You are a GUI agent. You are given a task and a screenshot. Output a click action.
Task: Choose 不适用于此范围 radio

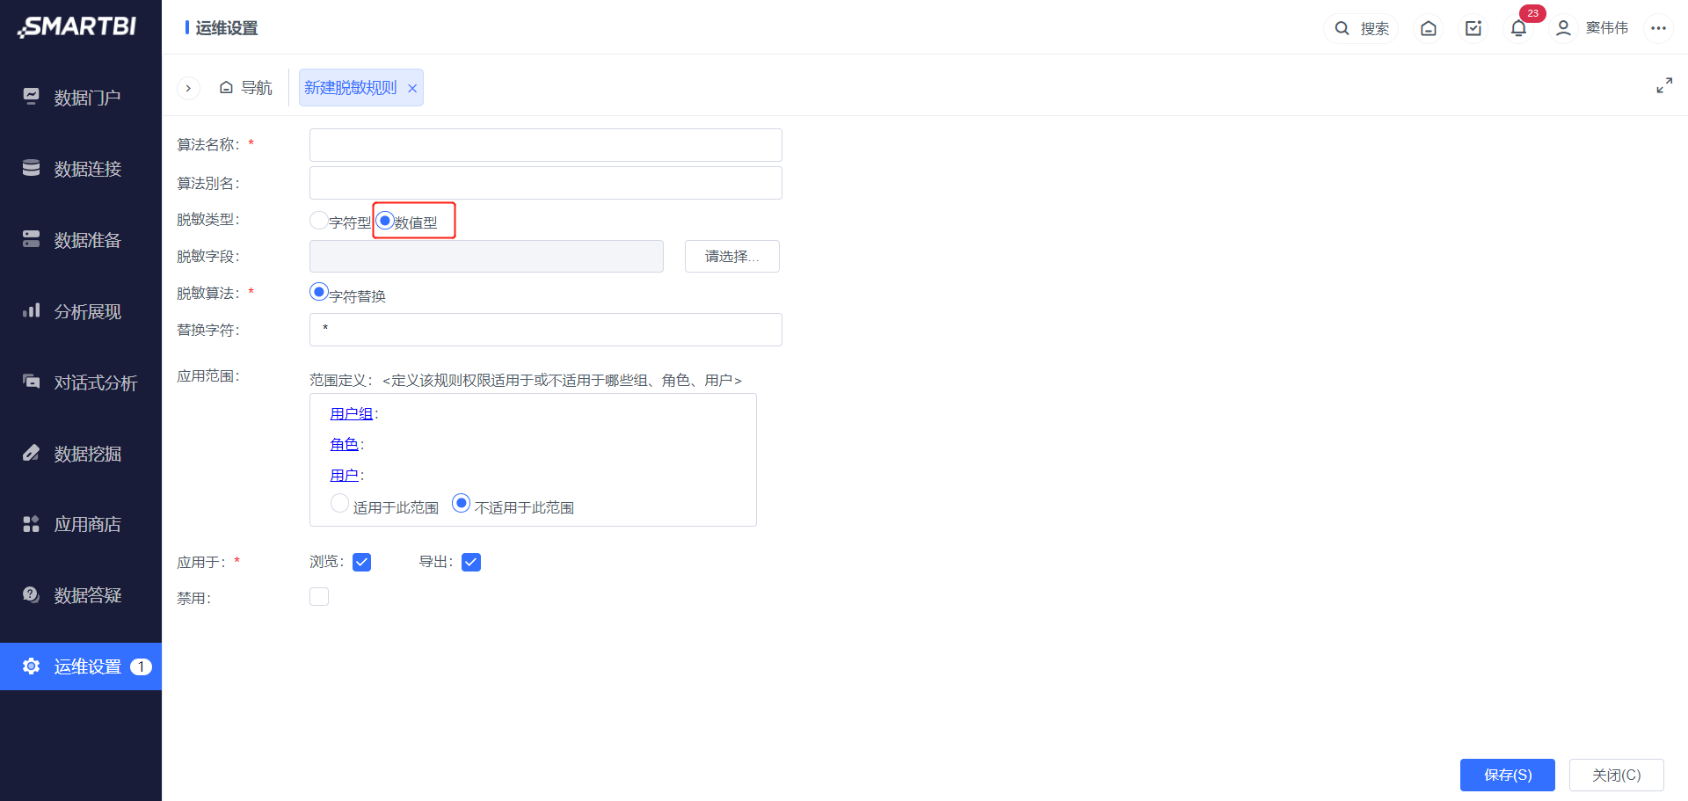coord(462,504)
